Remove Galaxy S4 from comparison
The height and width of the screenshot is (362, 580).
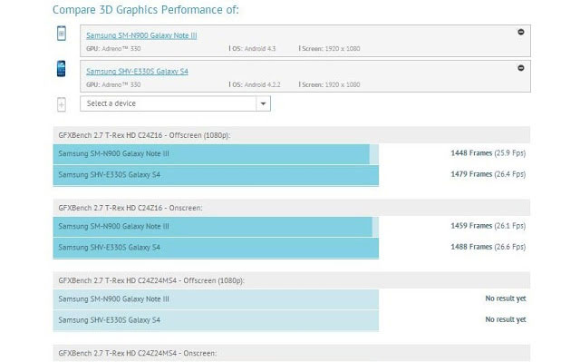tap(520, 68)
